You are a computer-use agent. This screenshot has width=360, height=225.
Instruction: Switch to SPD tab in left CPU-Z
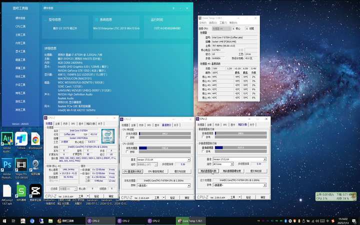click(73, 124)
